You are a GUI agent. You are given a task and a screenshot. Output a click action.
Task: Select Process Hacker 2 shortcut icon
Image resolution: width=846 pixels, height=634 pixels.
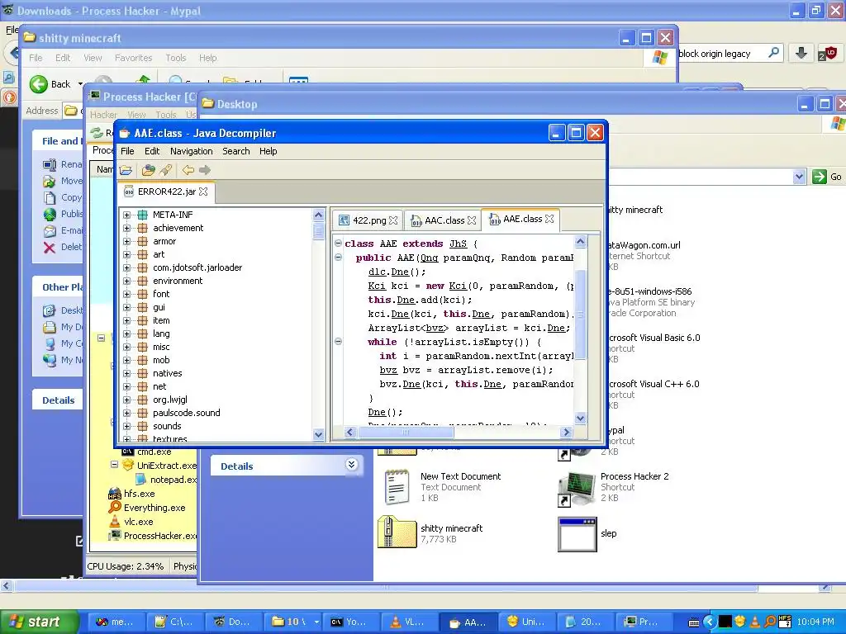(577, 489)
